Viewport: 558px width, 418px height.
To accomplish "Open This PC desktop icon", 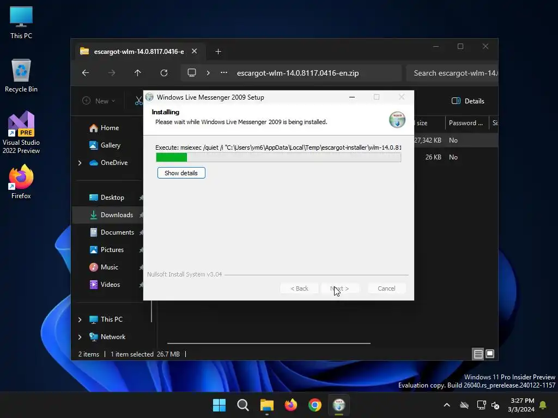I will click(21, 23).
